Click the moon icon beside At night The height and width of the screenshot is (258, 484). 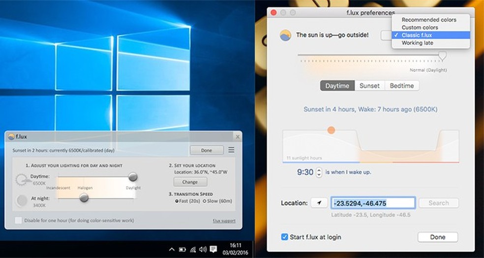coord(22,200)
